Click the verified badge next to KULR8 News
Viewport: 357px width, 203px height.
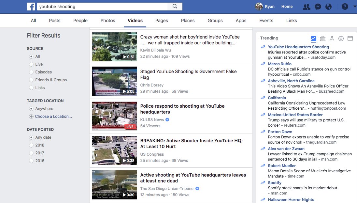click(x=167, y=119)
